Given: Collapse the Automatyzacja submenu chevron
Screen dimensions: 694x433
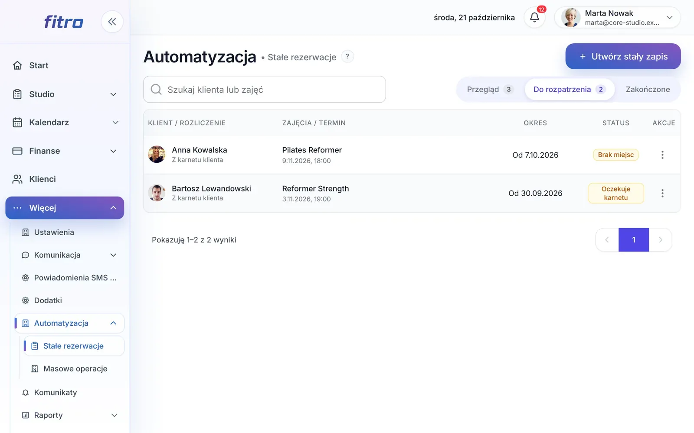Looking at the screenshot, I should click(113, 323).
